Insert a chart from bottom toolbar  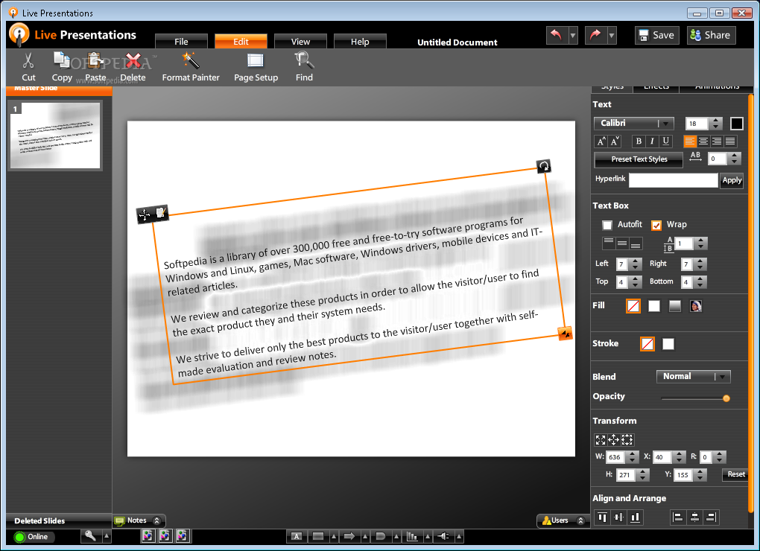pyautogui.click(x=412, y=536)
